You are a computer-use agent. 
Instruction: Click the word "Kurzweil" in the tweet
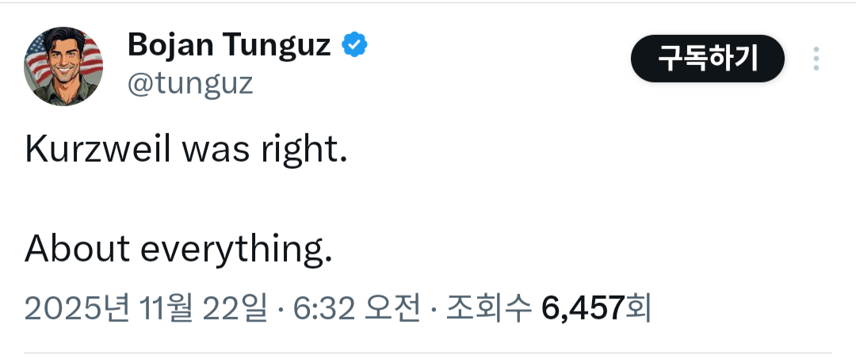(x=97, y=151)
